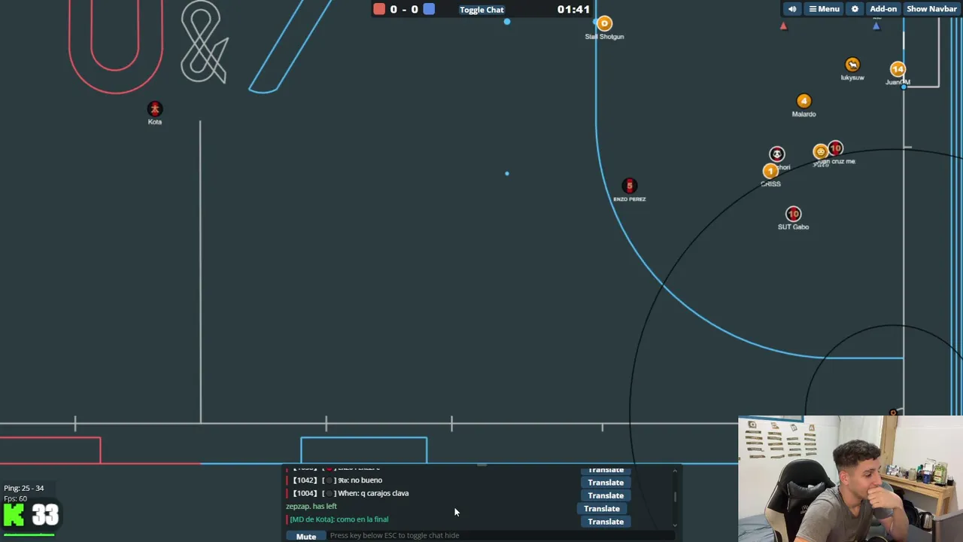
Task: Click the blue team square on the scoreboard
Action: pyautogui.click(x=428, y=9)
